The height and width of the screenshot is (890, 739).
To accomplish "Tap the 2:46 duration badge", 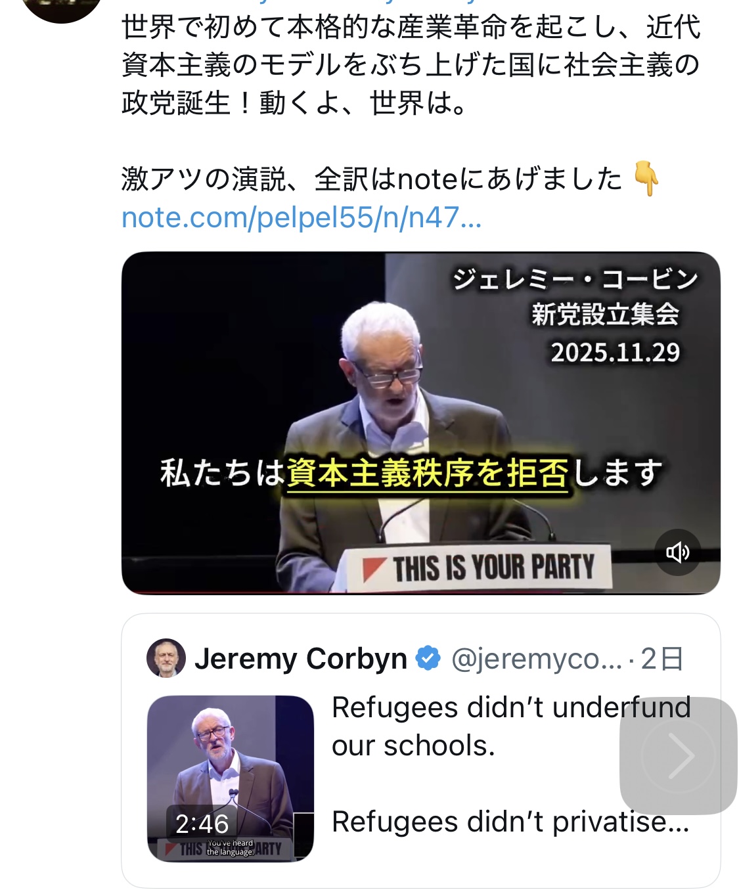I will (202, 824).
